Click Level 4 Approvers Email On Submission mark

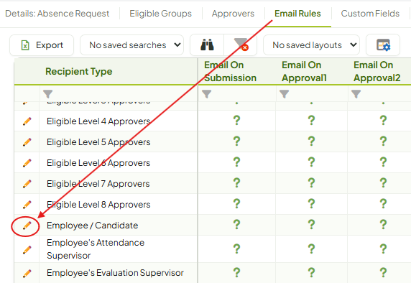click(x=236, y=121)
